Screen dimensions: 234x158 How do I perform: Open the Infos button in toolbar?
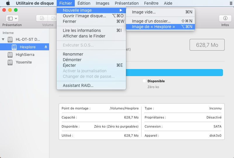tap(225, 18)
